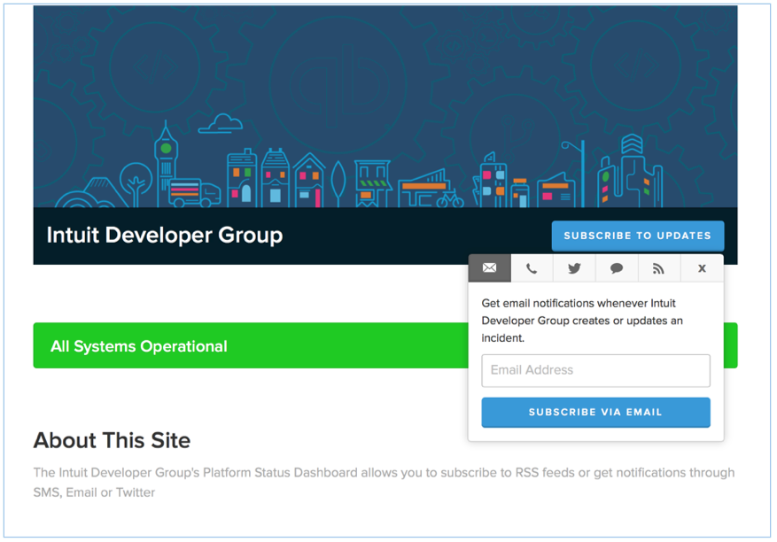This screenshot has height=542, width=777.
Task: Click the Platform Status Dashboard description text
Action: [x=384, y=482]
